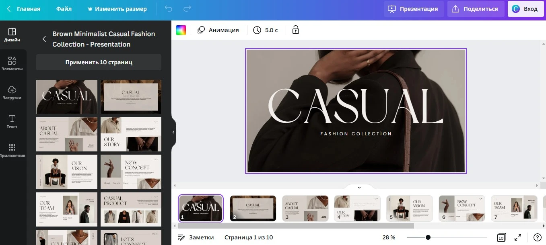Collapse the page thumbnails strip
The height and width of the screenshot is (245, 546).
[359, 187]
